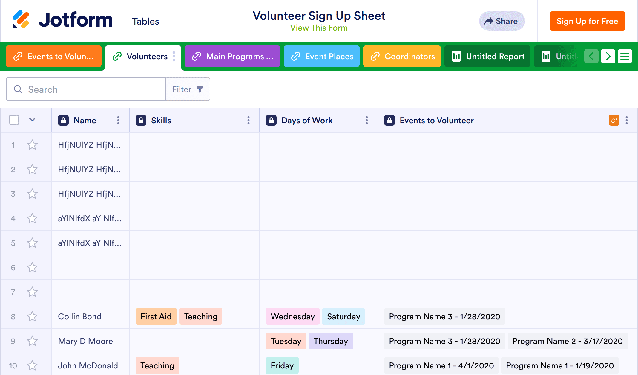Open the Name column three-dot menu
Screen dimensions: 638x375
click(118, 120)
